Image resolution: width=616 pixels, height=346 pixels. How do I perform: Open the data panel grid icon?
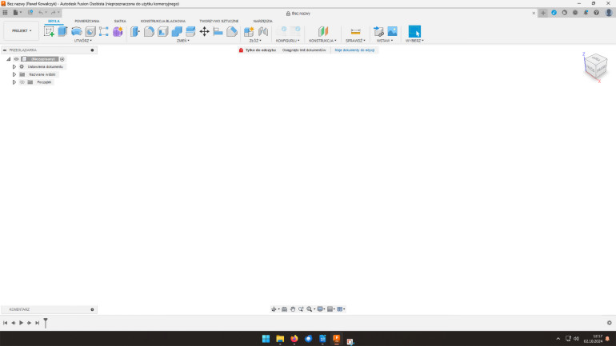pyautogui.click(x=5, y=13)
